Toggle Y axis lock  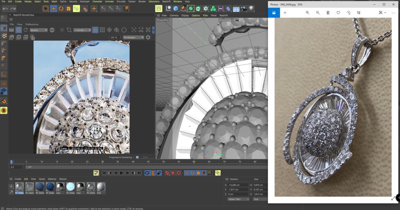[x=111, y=9]
